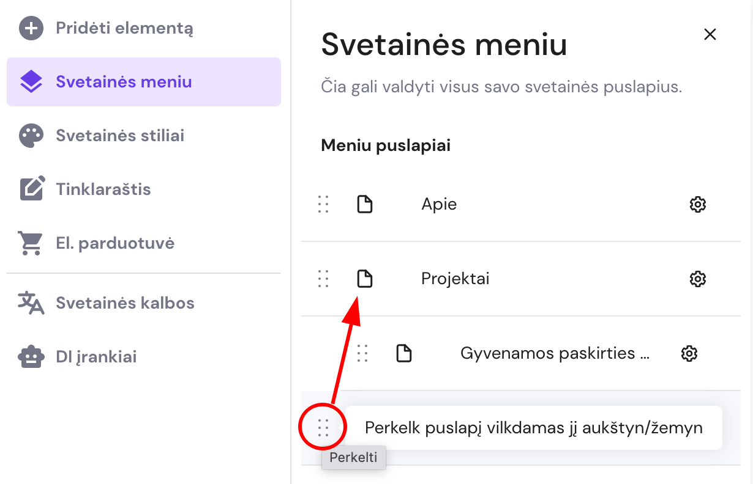Open settings gear for Gyvenamos paskirties page
The image size is (753, 484).
click(689, 353)
